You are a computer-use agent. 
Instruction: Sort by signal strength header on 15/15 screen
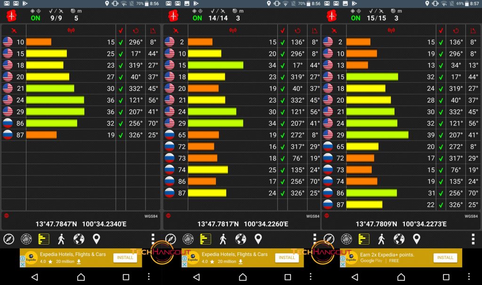tap(391, 31)
